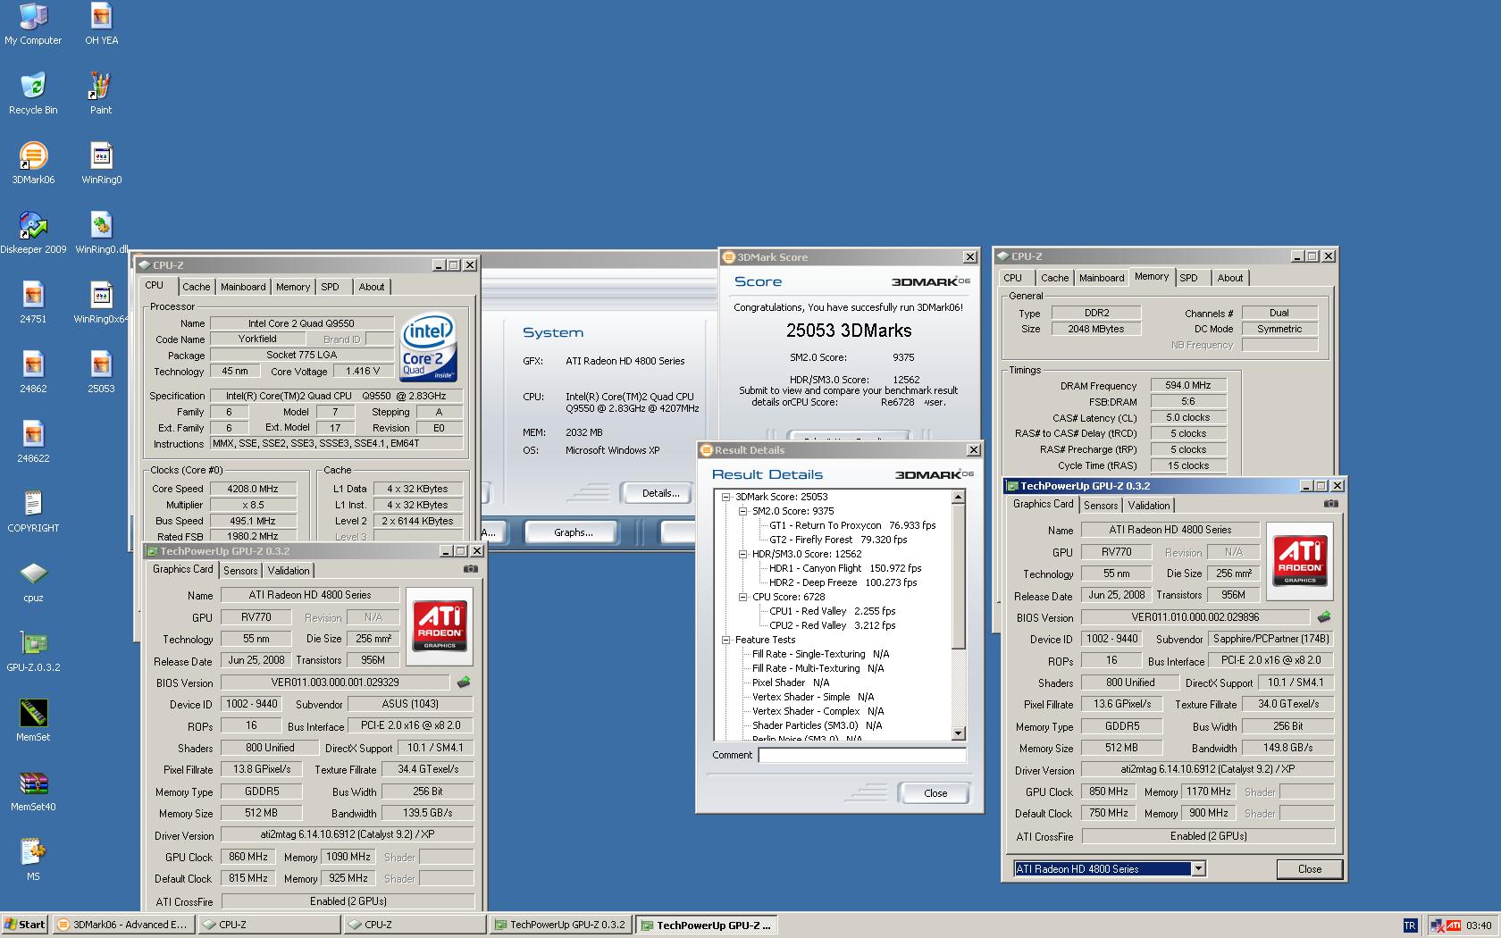Click Close button in right GPU-Z window

[x=1309, y=868]
